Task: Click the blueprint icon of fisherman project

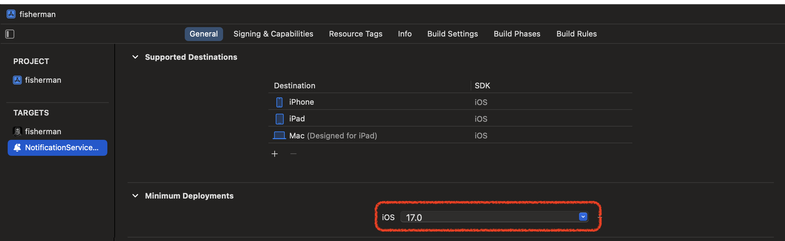Action: [x=17, y=80]
